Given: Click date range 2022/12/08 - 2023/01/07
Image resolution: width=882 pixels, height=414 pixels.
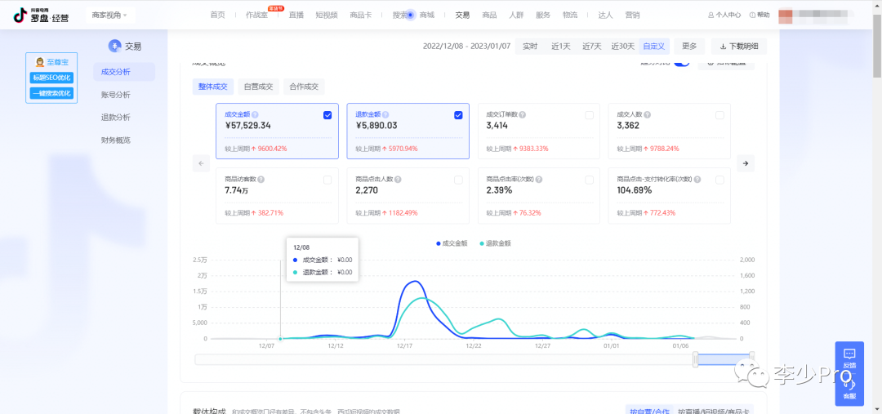Looking at the screenshot, I should point(466,46).
